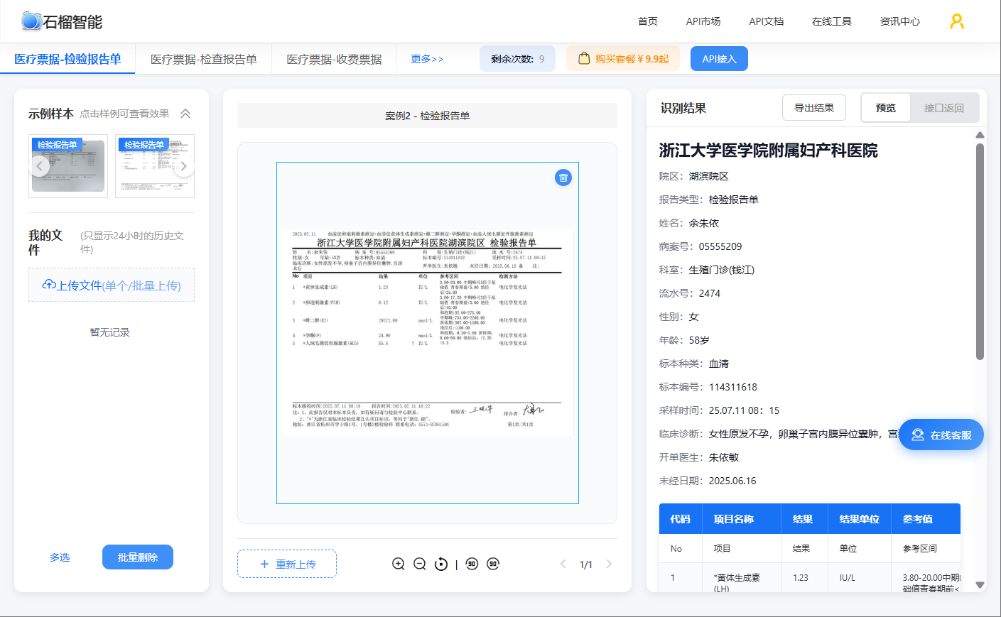This screenshot has height=617, width=1001.
Task: Click the page indicator 1/1
Action: (586, 564)
